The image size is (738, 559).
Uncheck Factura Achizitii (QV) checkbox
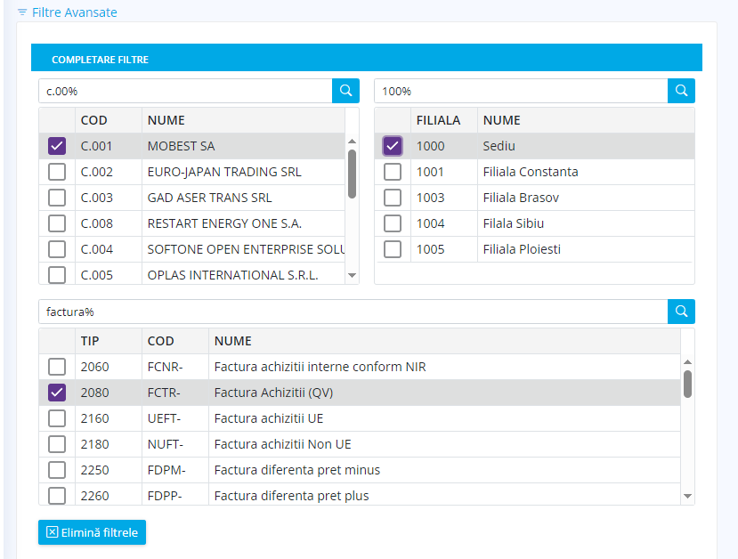(x=57, y=392)
